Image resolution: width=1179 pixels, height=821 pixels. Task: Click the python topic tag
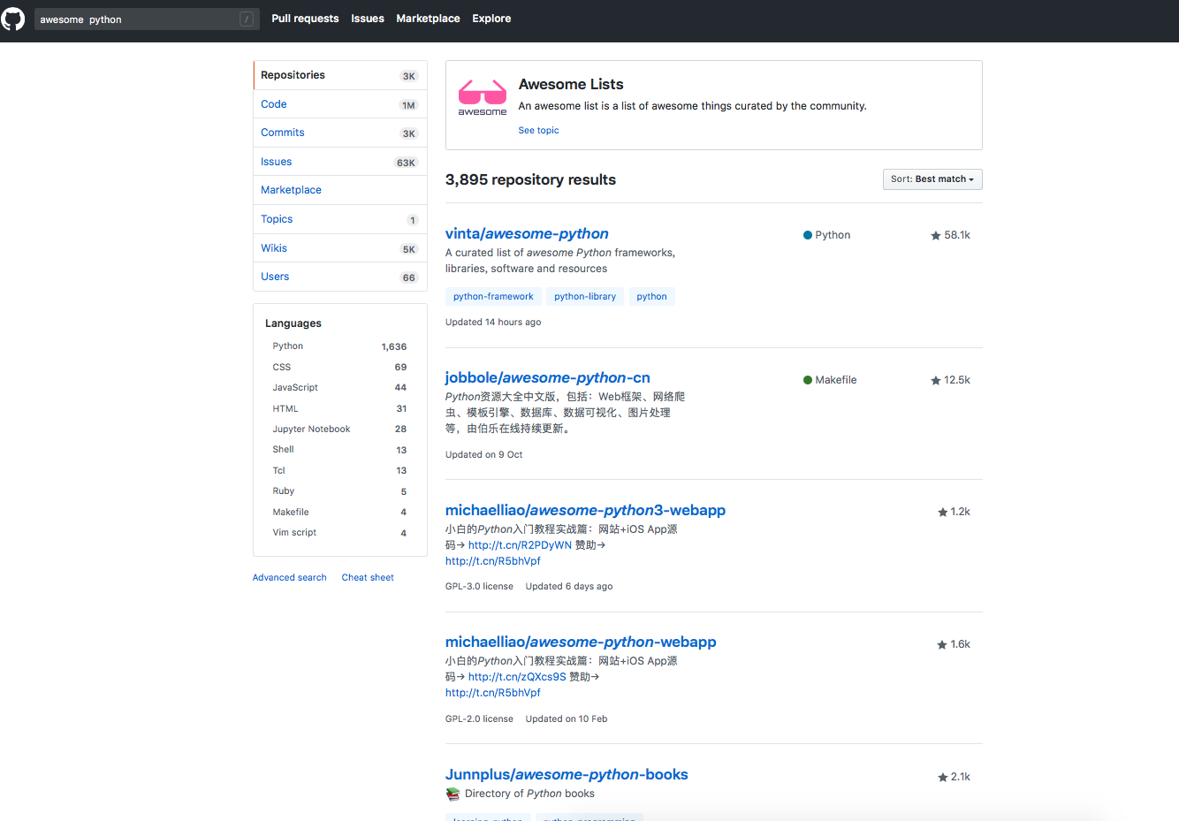point(651,297)
